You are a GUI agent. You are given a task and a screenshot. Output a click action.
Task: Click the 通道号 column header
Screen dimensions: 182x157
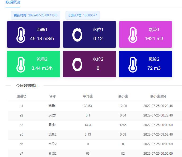click(x=21, y=96)
